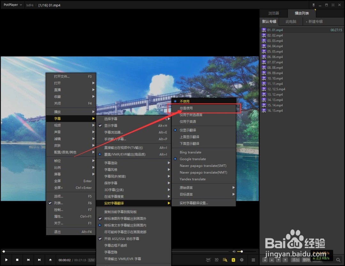Viewport: 345px width, 266px height.
Task: Click the eject/open file icon
Action: [50, 260]
